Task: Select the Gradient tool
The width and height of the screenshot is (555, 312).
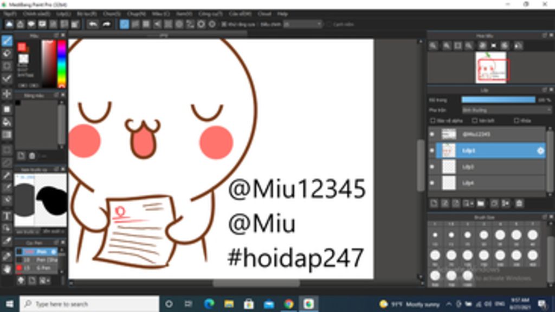Action: point(7,135)
